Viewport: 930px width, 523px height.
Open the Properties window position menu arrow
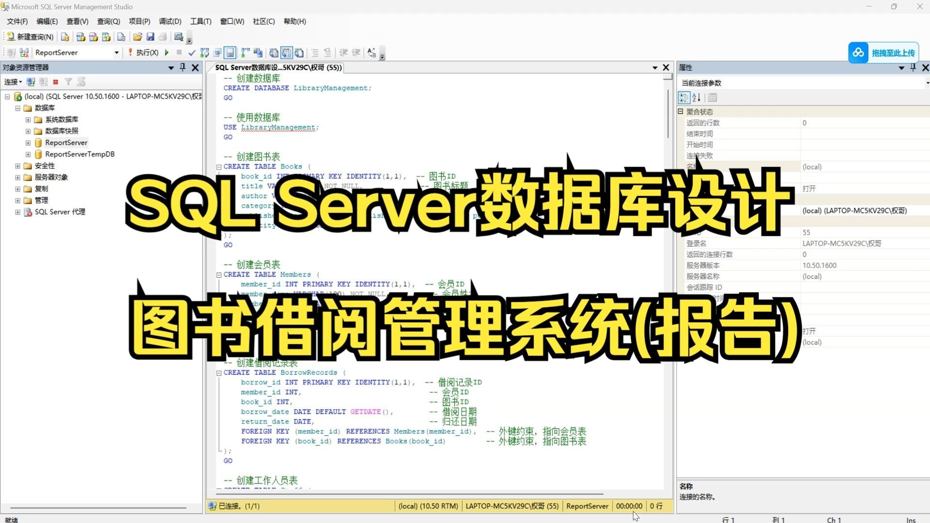[901, 68]
